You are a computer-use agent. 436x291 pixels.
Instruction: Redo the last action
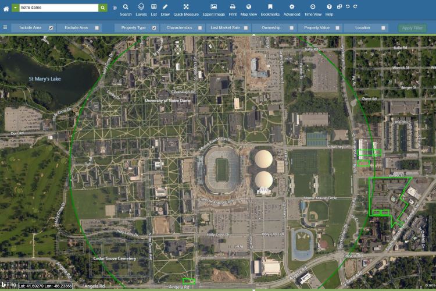(x=355, y=6)
